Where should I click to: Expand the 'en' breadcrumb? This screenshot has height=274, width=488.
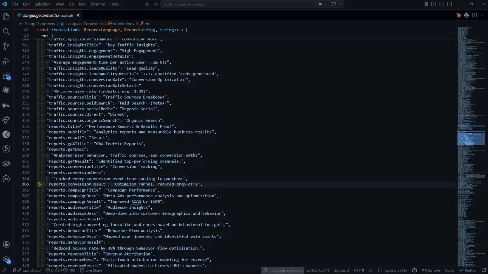pyautogui.click(x=146, y=23)
